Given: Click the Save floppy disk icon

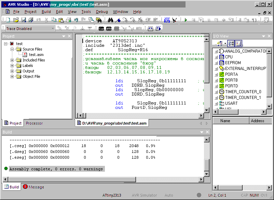Looking at the screenshot, I should [x=24, y=20].
